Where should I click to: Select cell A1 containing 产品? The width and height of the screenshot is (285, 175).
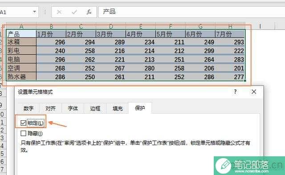21,34
